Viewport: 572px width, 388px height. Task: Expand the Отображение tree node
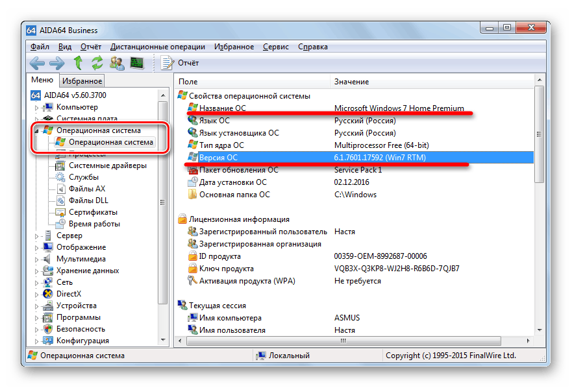36,248
